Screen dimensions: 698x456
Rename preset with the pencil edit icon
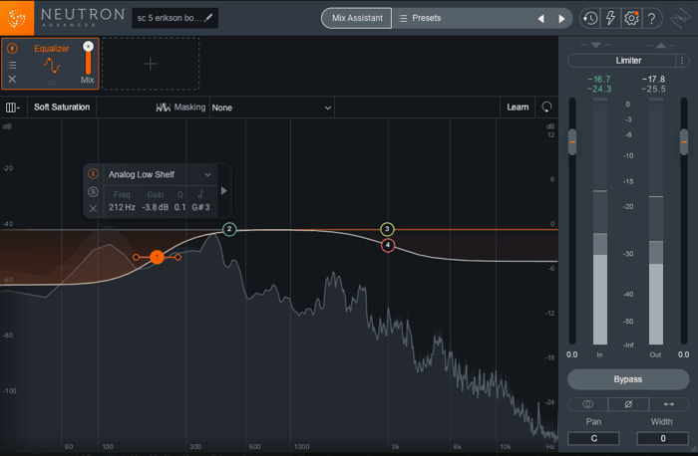tap(208, 18)
